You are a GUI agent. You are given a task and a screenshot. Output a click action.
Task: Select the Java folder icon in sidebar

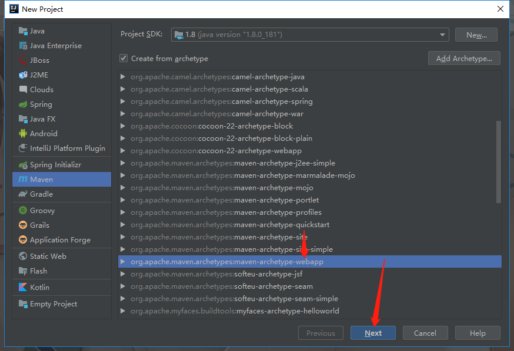coord(23,31)
